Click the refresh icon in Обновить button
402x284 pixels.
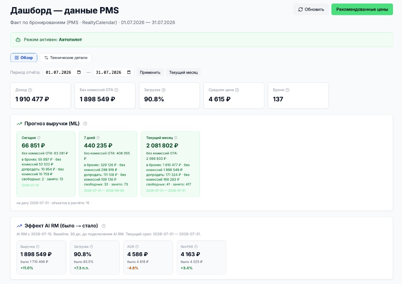[300, 9]
